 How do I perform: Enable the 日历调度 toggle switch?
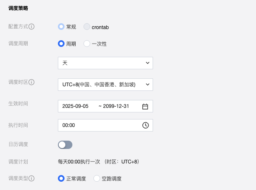click(65, 145)
